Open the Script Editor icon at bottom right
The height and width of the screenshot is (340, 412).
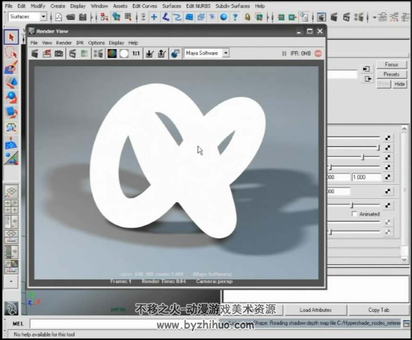(x=406, y=324)
